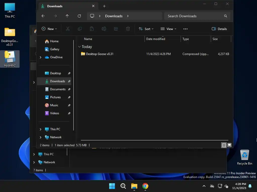Viewport: 257px width, 192px height.
Task: Expand This PC in the front window sidebar
Action: 40,129
